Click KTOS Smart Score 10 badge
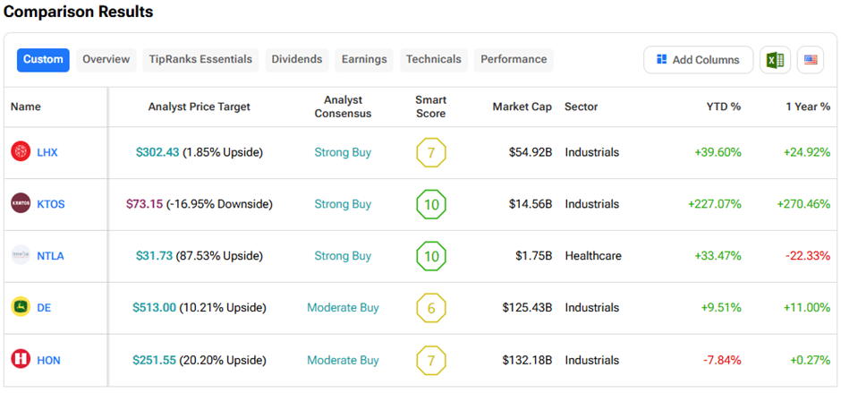This screenshot has height=393, width=841. point(431,204)
